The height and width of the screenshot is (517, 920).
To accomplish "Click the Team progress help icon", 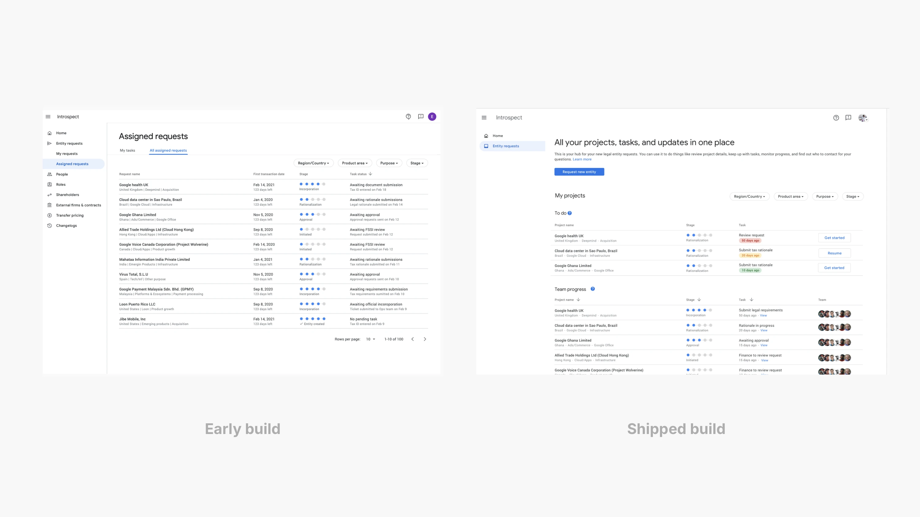I will tap(593, 289).
